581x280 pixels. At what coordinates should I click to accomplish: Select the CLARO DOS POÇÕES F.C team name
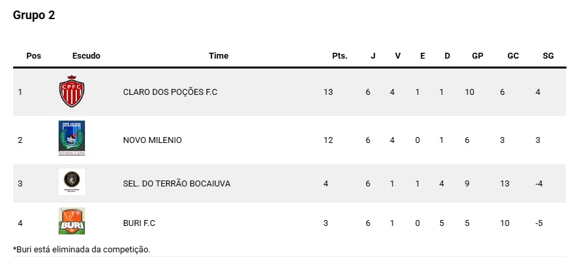[170, 92]
